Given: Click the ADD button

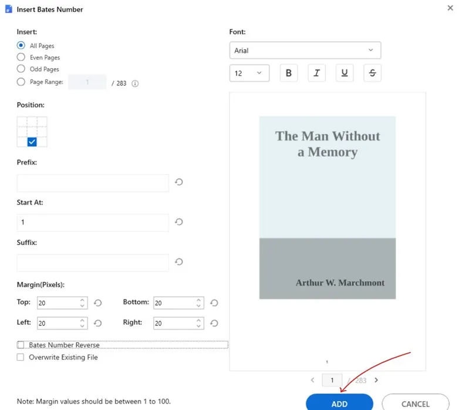Looking at the screenshot, I should [x=339, y=403].
